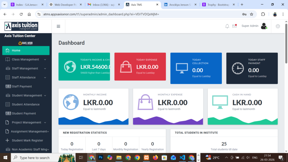The width and height of the screenshot is (288, 162).
Task: Switch to the Inbox Gmail browser tab
Action: 103,4
